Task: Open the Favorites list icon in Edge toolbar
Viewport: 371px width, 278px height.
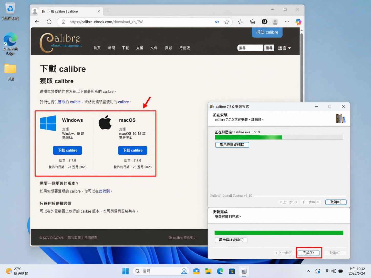Action: 240,22
